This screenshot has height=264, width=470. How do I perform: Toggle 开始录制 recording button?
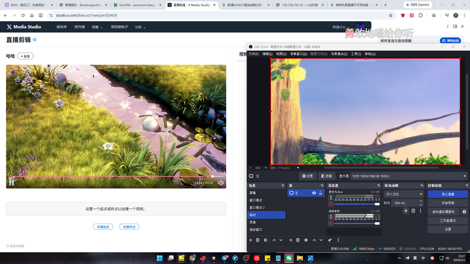click(448, 203)
